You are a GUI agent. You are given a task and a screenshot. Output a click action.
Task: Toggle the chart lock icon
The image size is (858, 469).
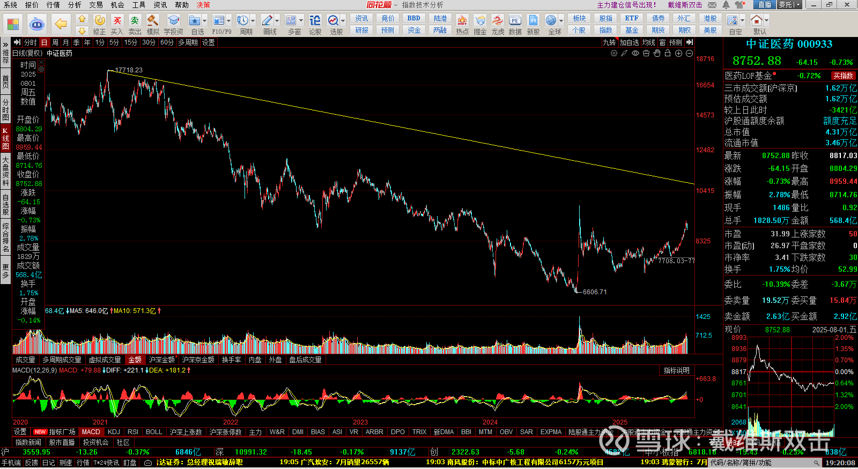click(x=668, y=53)
